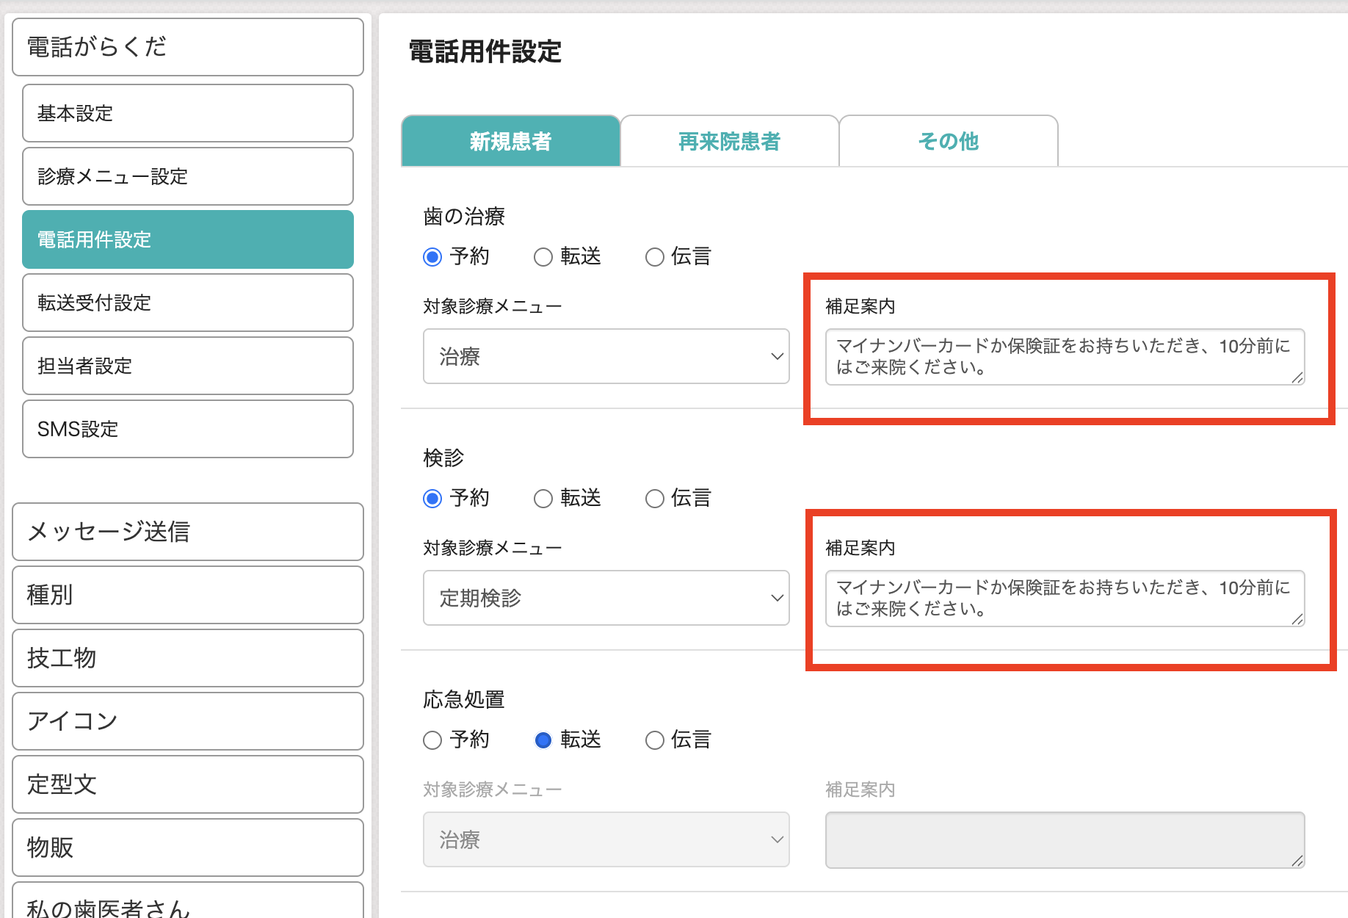Choose 予約 radio under 応急処置
Viewport: 1348px width, 918px height.
click(432, 740)
